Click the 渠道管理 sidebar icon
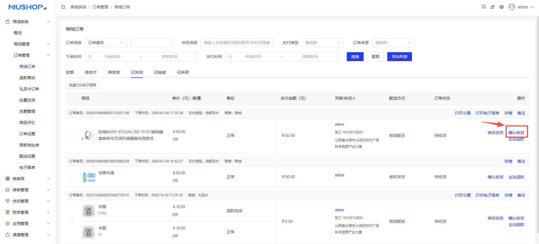The height and width of the screenshot is (244, 539). point(8,235)
